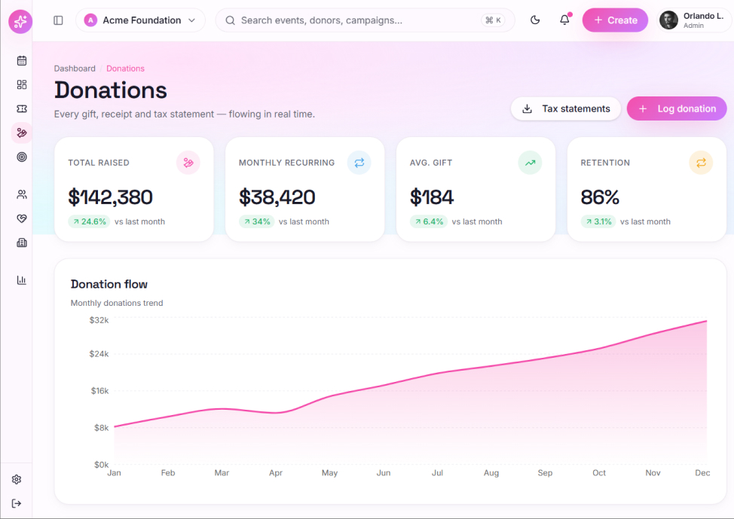Click the $38,420 monthly recurring value

(x=277, y=197)
